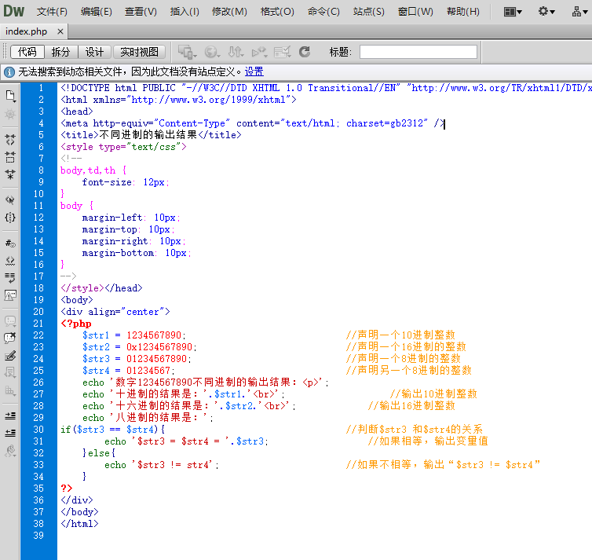This screenshot has width=592, height=560.
Task: Click the ?> closing PHP tag
Action: pos(67,489)
